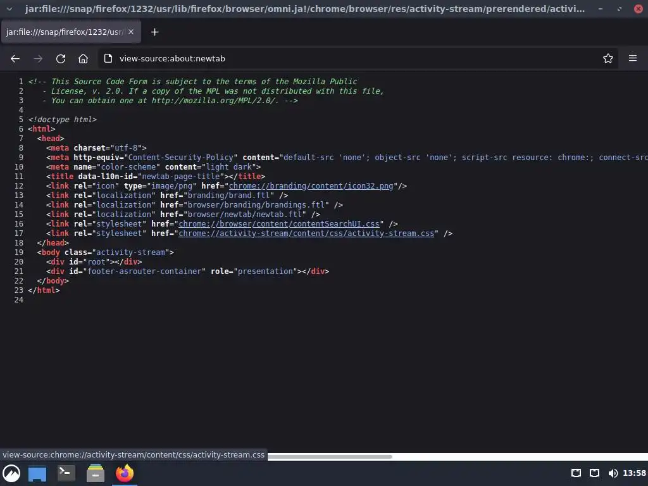This screenshot has width=648, height=486.
Task: Click the 'branding/brand.ftl' href value
Action: [228, 196]
